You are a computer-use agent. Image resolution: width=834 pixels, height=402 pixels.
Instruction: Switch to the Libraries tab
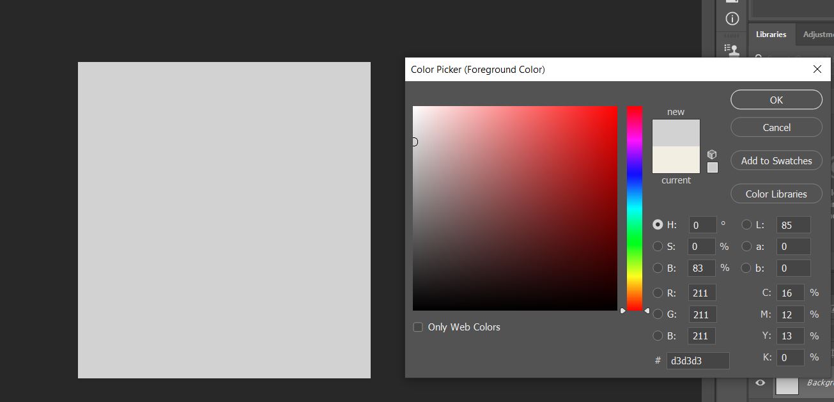[771, 35]
